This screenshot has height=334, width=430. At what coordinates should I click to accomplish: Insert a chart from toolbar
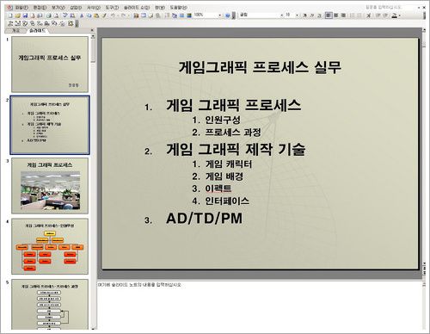136,15
